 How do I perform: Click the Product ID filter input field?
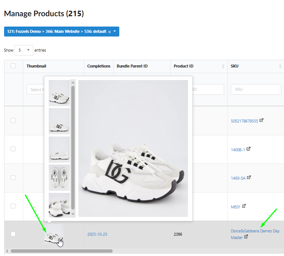208,89
